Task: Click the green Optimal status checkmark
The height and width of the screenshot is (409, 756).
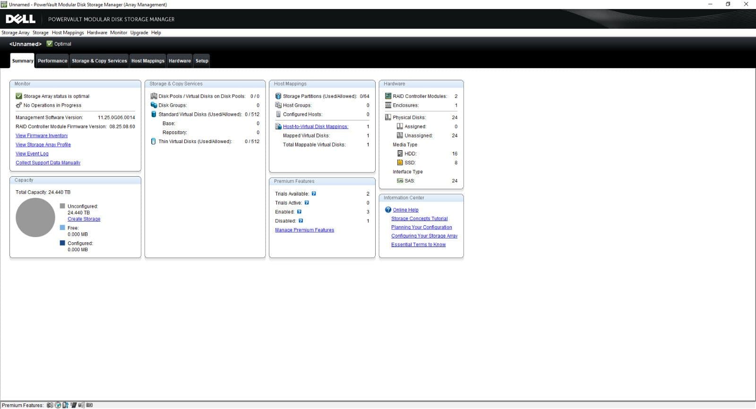Action: click(x=50, y=44)
